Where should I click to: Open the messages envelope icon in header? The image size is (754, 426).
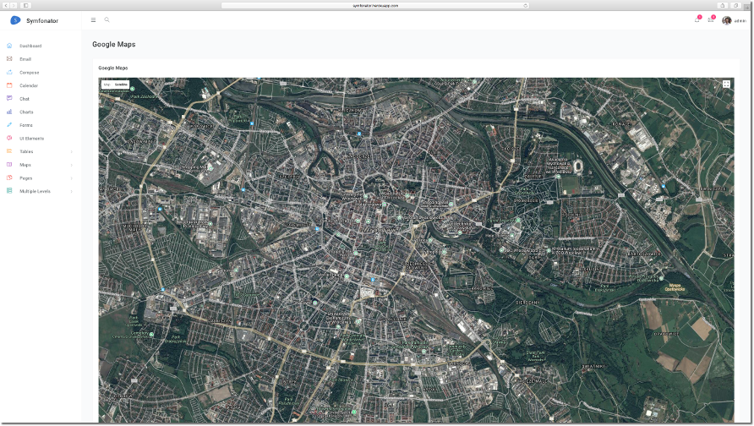710,19
